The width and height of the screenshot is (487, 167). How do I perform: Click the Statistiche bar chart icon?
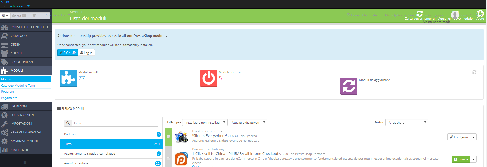coord(4,150)
